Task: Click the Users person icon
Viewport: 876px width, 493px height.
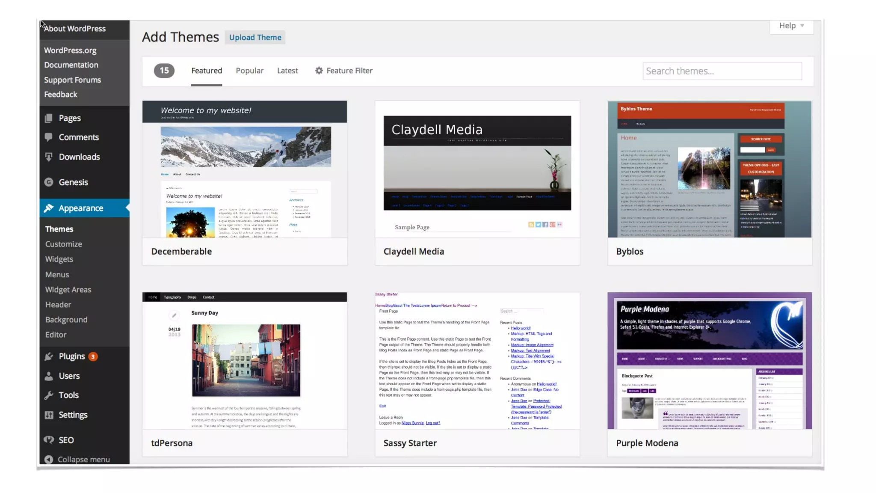Action: [x=49, y=376]
